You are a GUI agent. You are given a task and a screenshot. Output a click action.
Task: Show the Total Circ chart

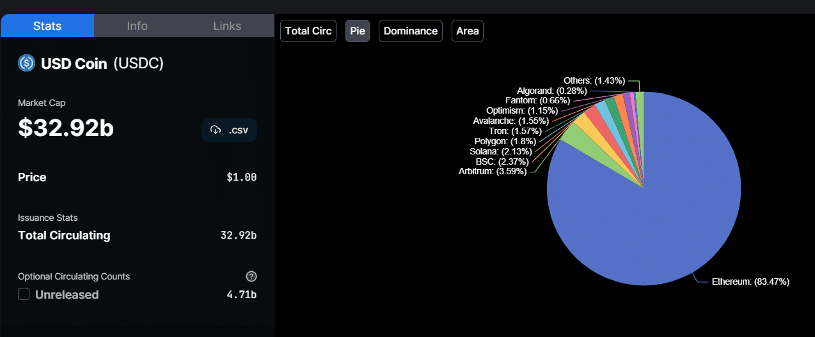pyautogui.click(x=308, y=31)
